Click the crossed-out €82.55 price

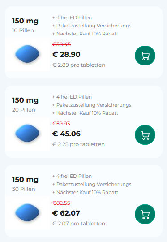61,203
